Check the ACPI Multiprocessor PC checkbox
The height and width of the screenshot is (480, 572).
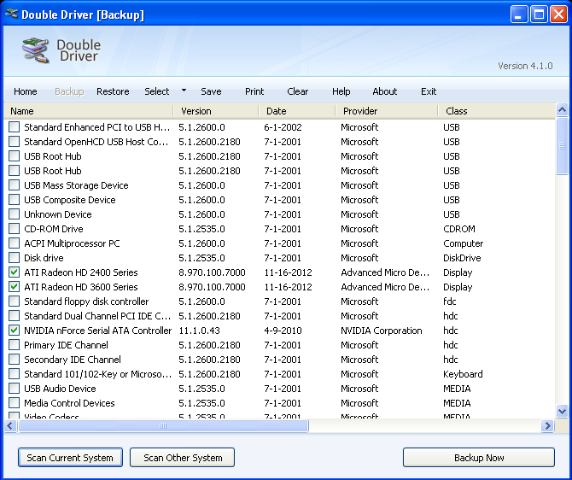point(14,243)
